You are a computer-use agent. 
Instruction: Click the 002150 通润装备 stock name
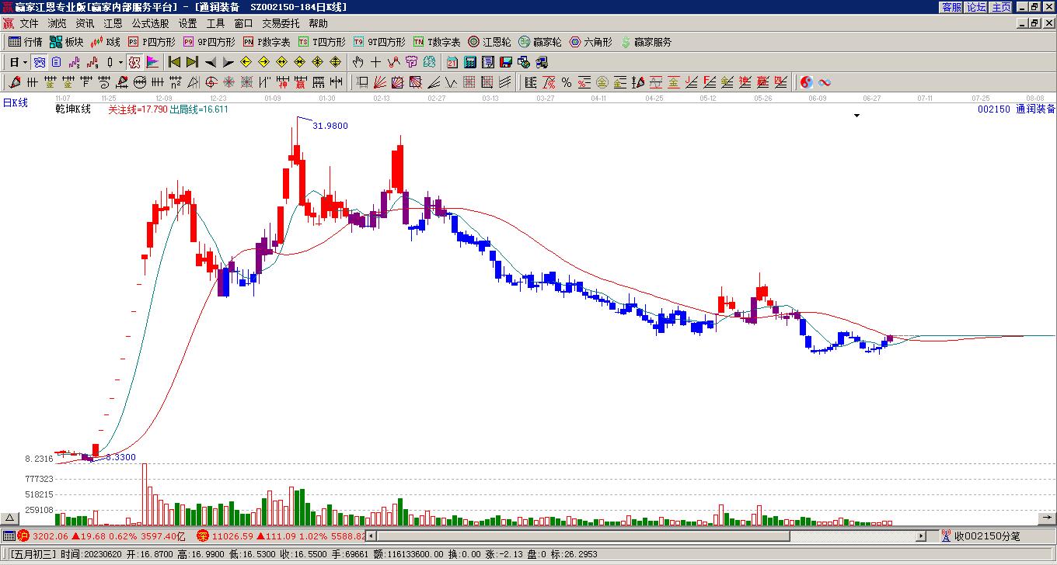point(1017,109)
